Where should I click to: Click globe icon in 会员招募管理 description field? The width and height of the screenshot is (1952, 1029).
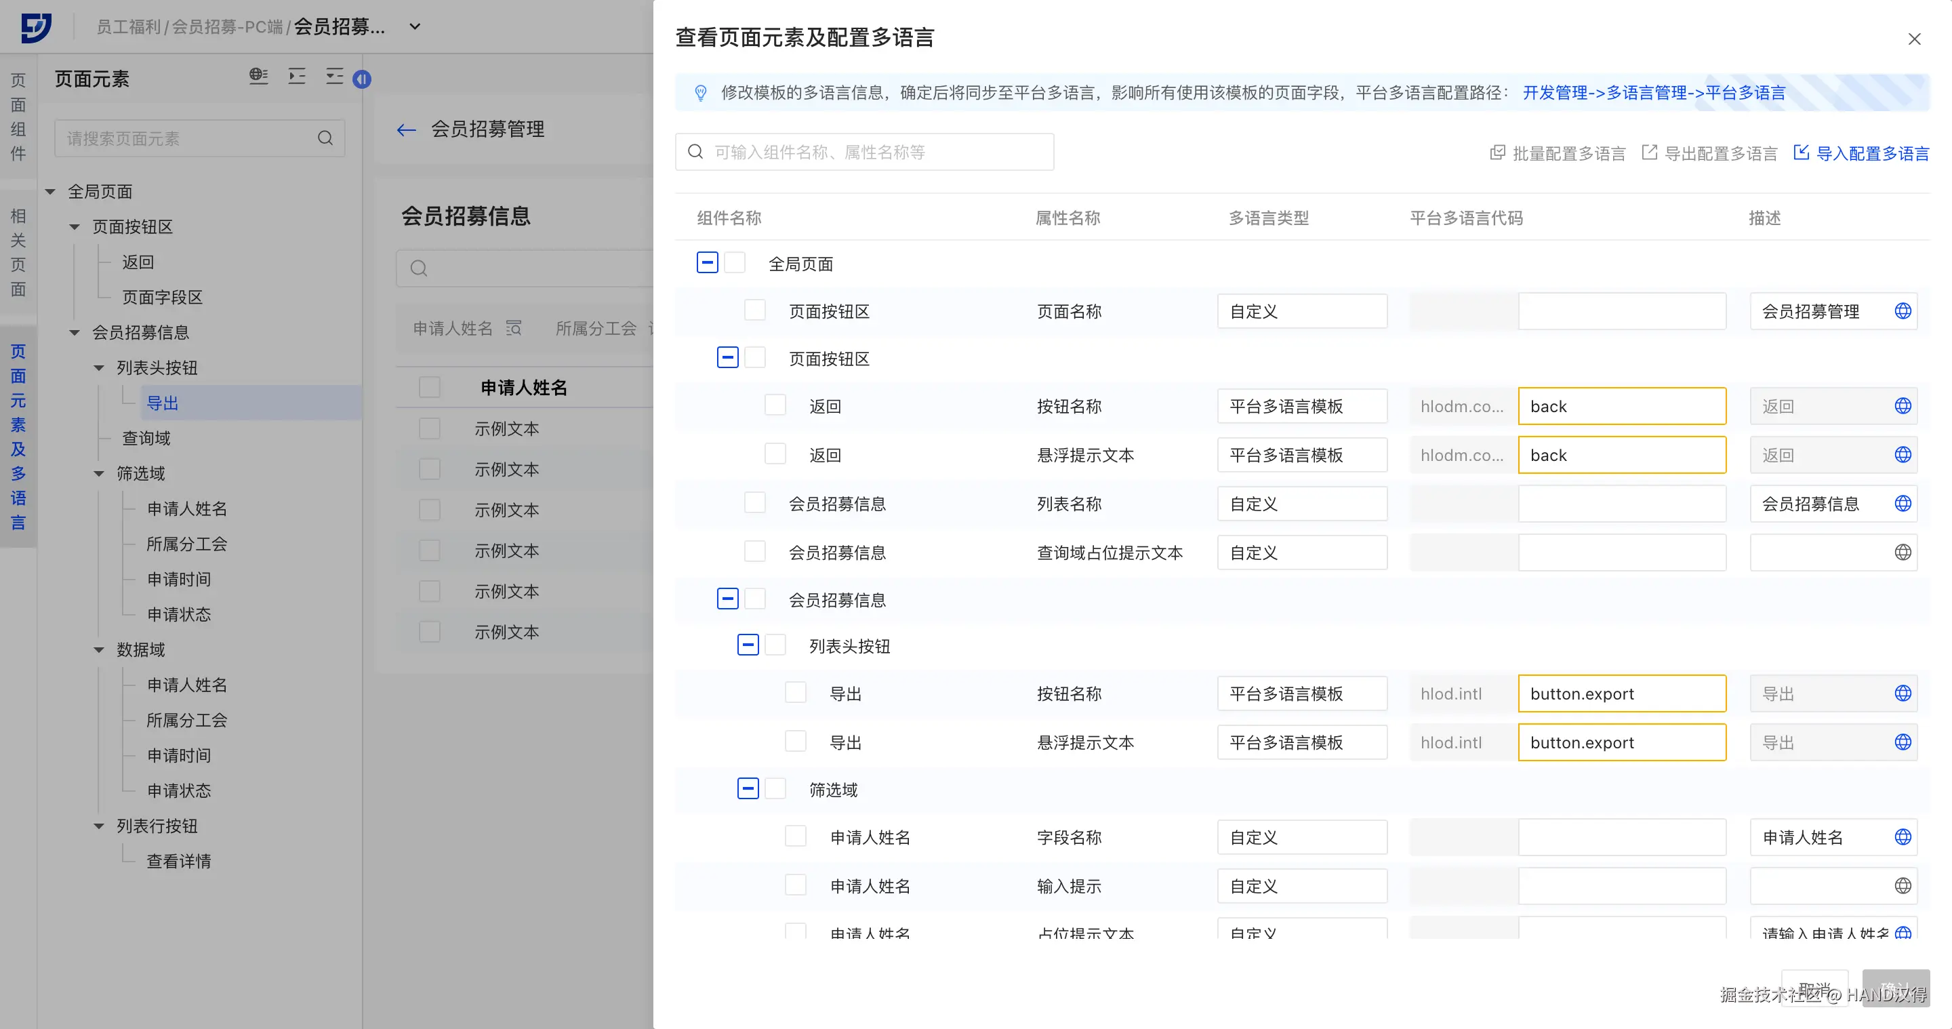point(1902,311)
